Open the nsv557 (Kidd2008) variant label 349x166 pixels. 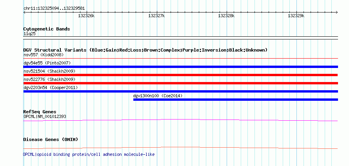(44, 55)
